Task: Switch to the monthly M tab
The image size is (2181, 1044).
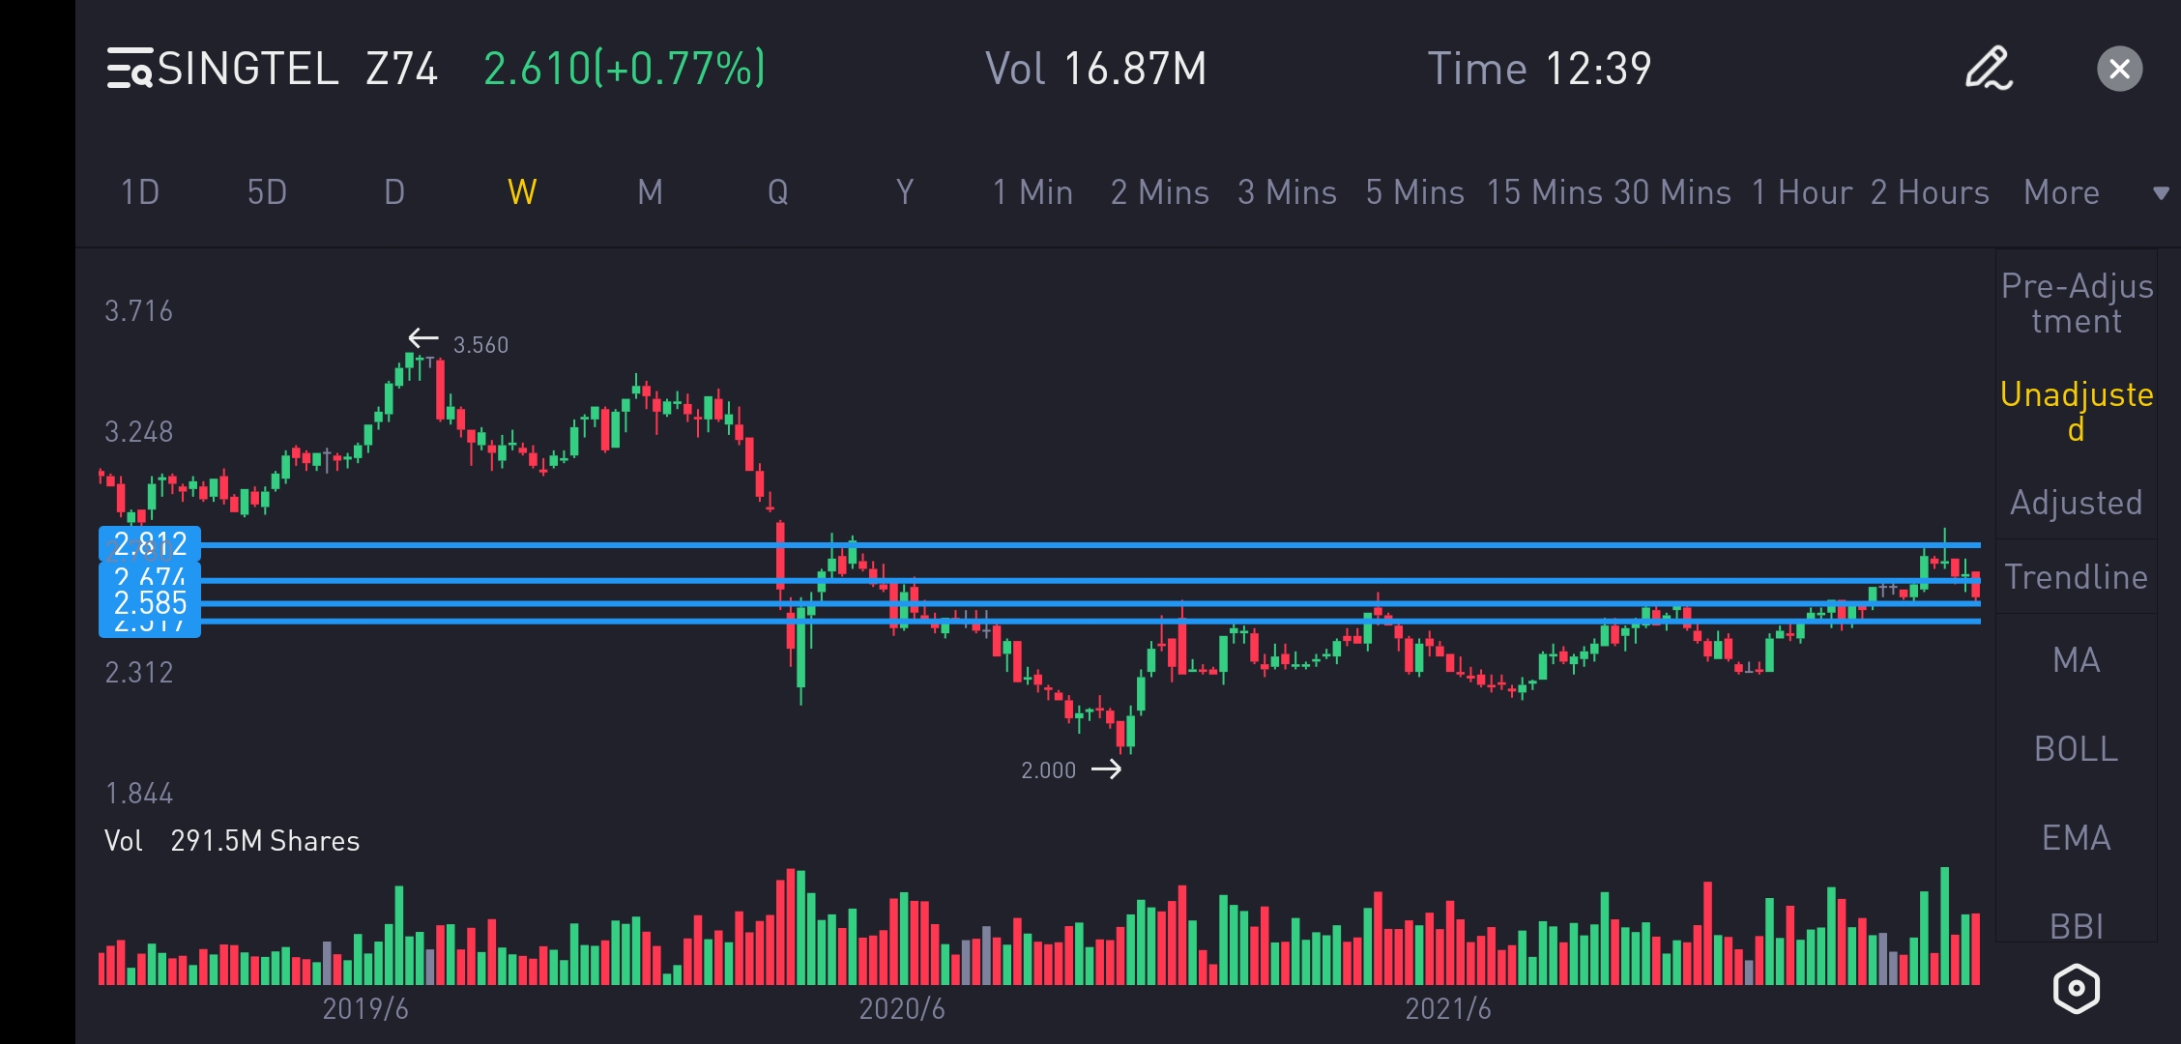Action: tap(650, 192)
